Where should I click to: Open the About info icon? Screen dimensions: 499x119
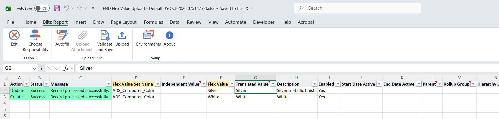tap(169, 35)
